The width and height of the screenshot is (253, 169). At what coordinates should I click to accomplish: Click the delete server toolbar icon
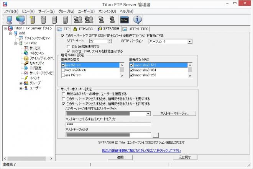click(43, 20)
